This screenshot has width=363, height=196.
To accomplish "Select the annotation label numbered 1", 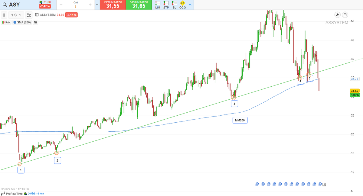I will tap(21, 170).
